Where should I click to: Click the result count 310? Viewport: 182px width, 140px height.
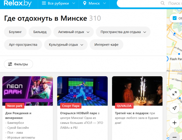pyautogui.click(x=95, y=18)
